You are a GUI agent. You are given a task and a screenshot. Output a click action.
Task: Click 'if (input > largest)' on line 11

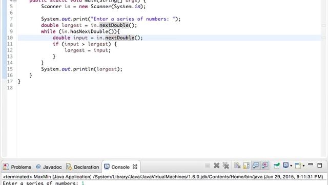[82, 44]
